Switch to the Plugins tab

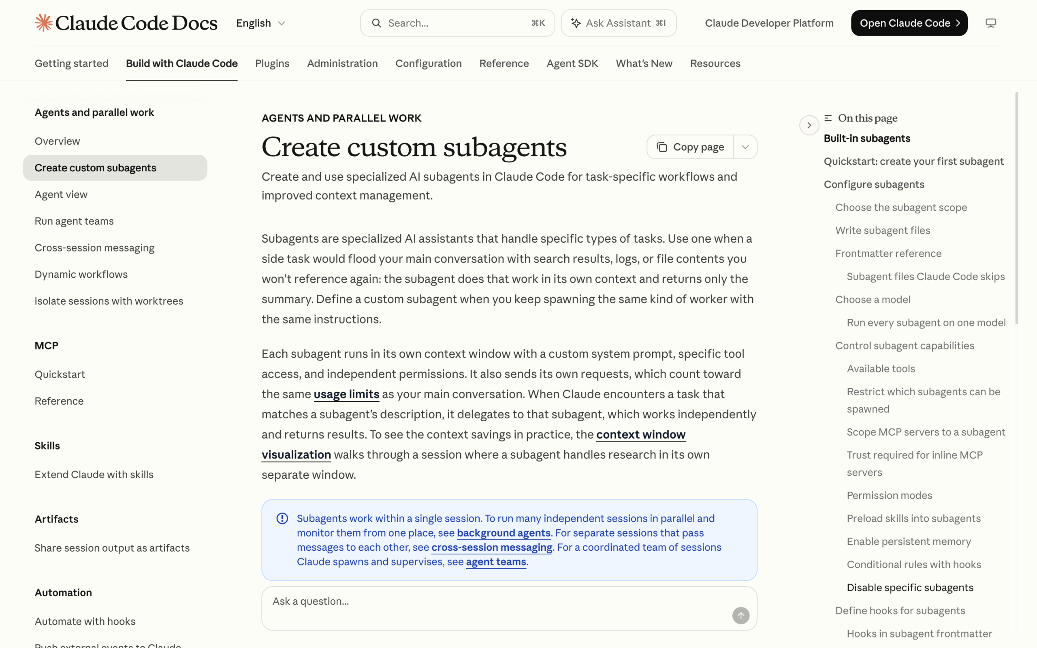pyautogui.click(x=272, y=64)
